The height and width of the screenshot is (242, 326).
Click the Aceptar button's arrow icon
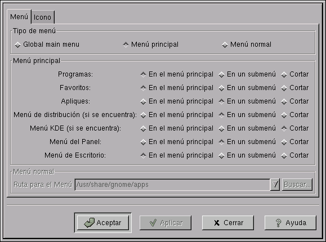89,223
